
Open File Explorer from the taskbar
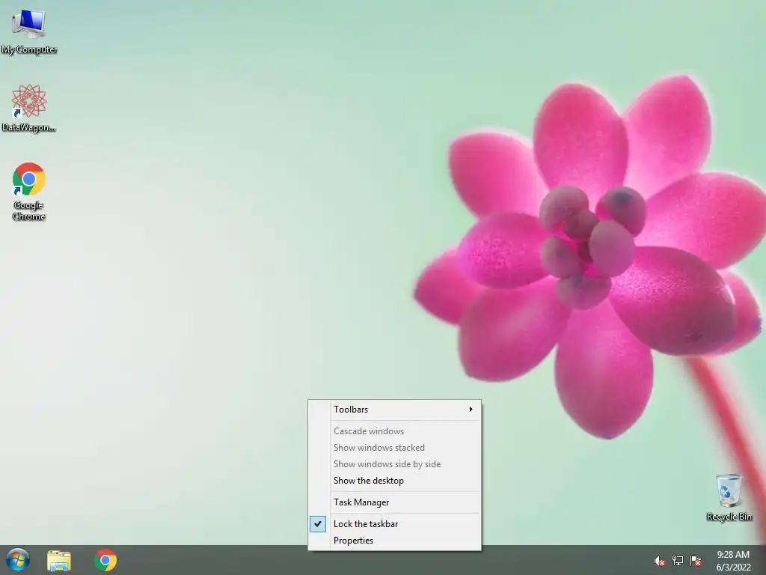[59, 560]
